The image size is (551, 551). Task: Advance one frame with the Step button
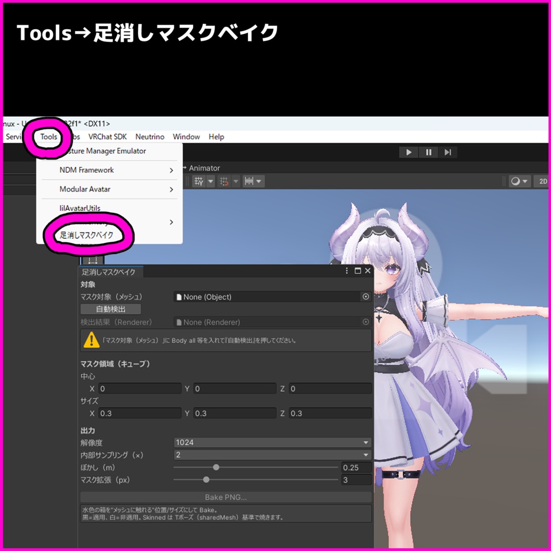tap(448, 152)
